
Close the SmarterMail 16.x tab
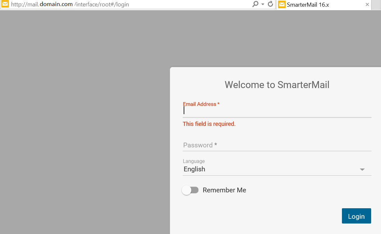[x=367, y=4]
